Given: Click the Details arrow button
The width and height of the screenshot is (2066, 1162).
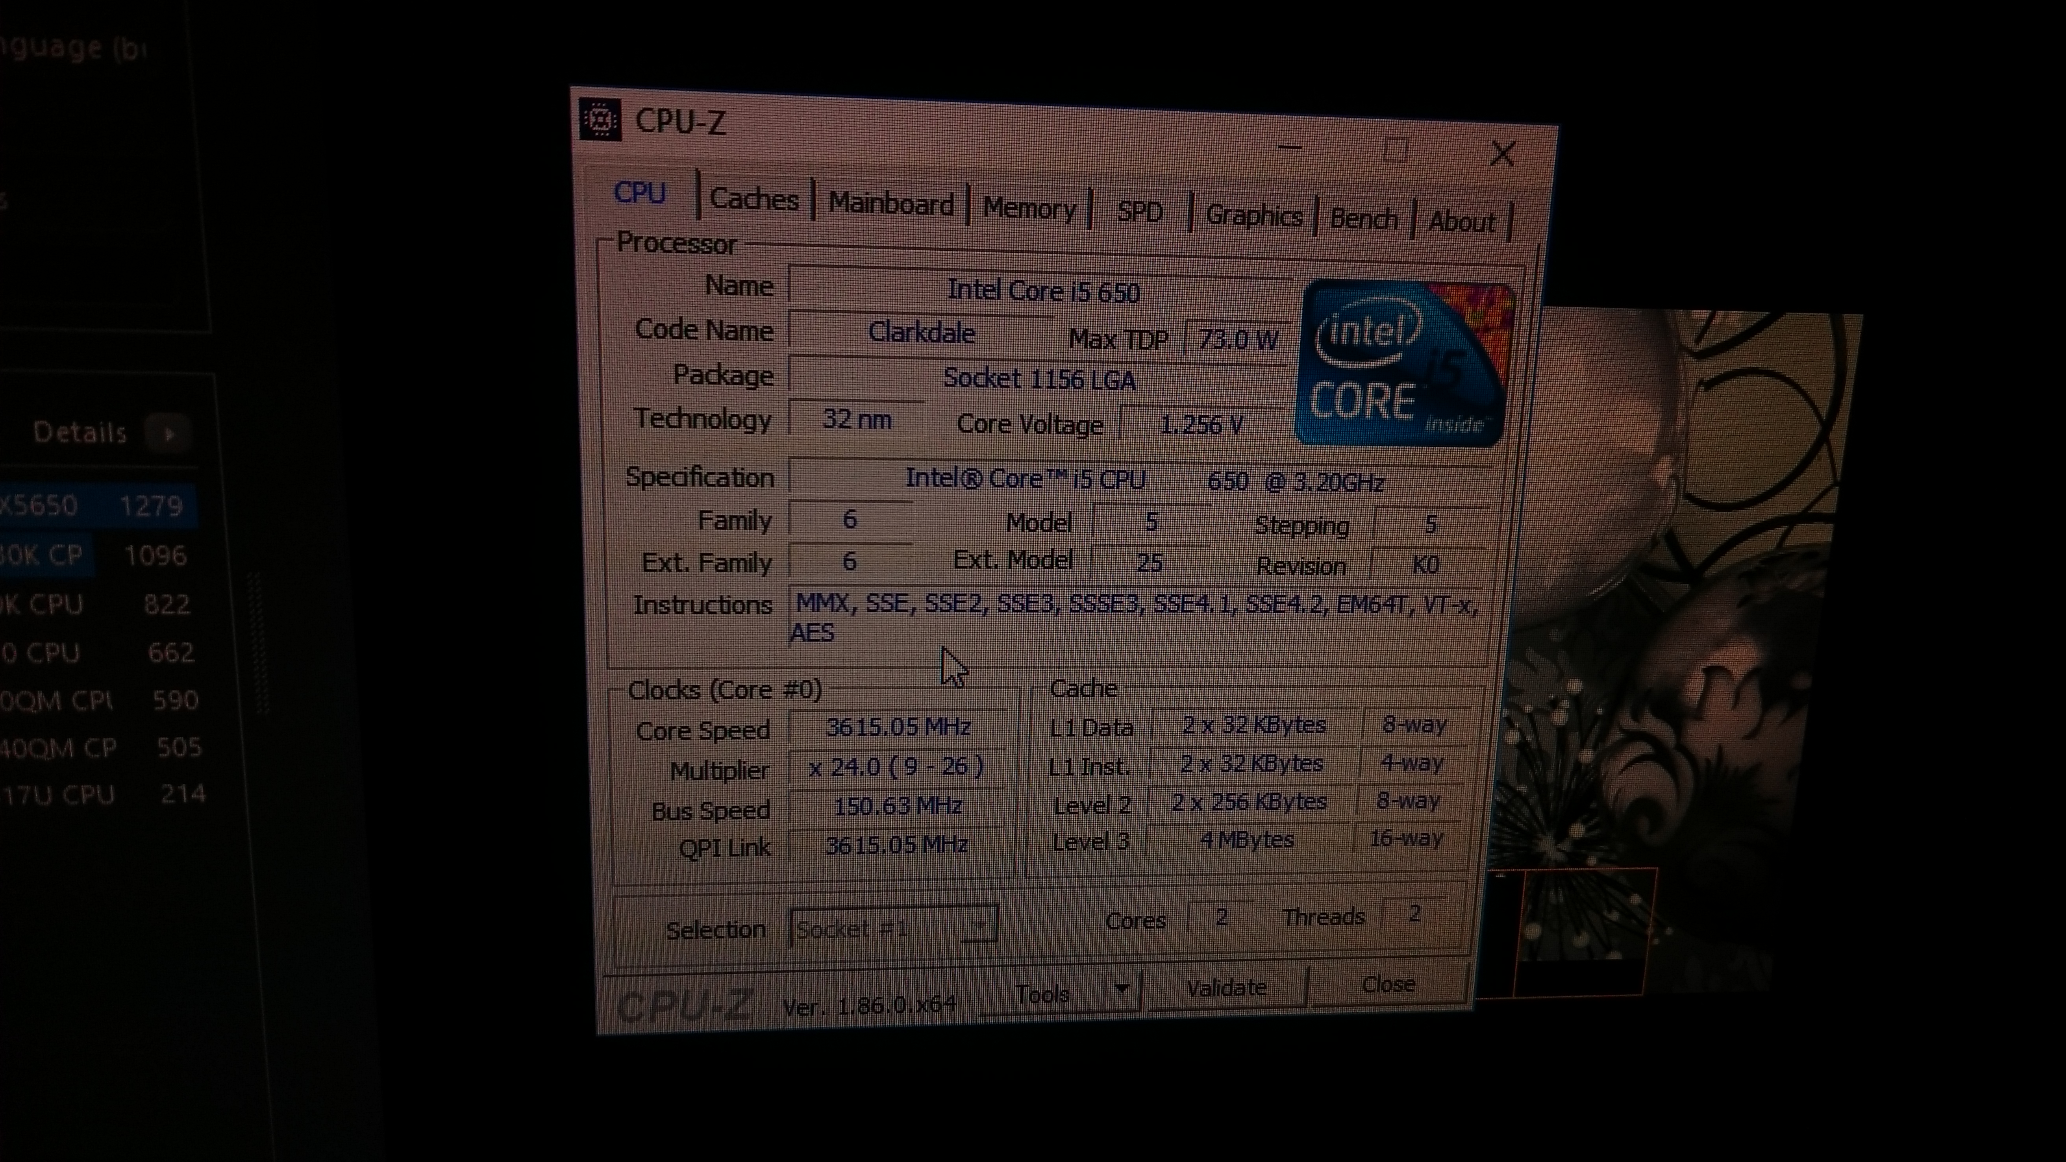Looking at the screenshot, I should 168,434.
